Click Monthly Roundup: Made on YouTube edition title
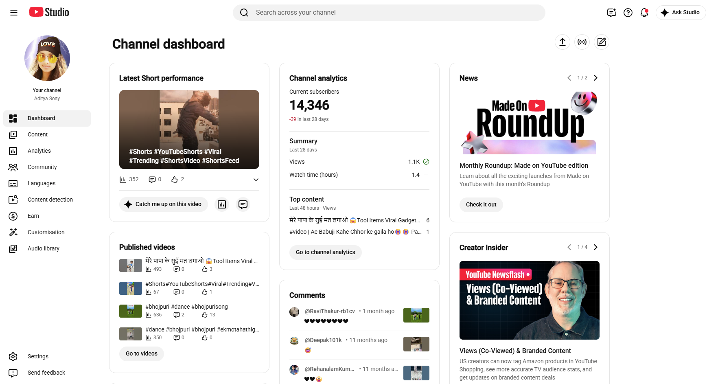707x384 pixels. (x=524, y=165)
